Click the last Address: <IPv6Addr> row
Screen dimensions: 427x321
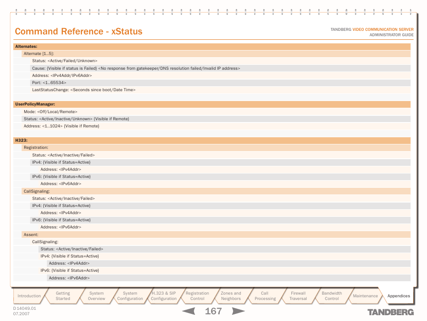[x=229, y=278]
